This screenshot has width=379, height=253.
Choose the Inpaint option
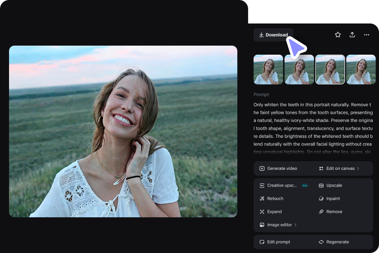coord(333,198)
